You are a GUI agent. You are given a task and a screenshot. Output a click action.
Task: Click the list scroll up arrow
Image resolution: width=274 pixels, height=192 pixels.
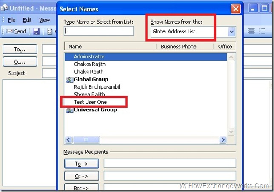click(231, 58)
